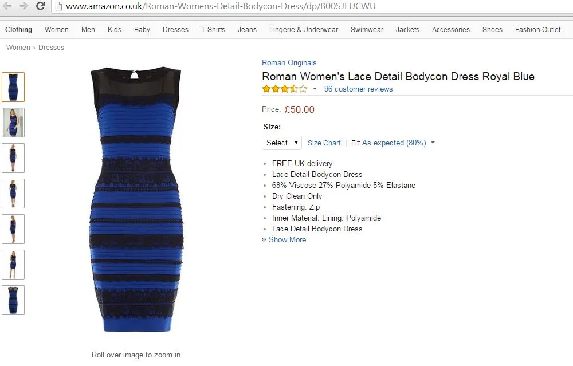
Task: Select the first dress thumbnail
Action: [13, 87]
